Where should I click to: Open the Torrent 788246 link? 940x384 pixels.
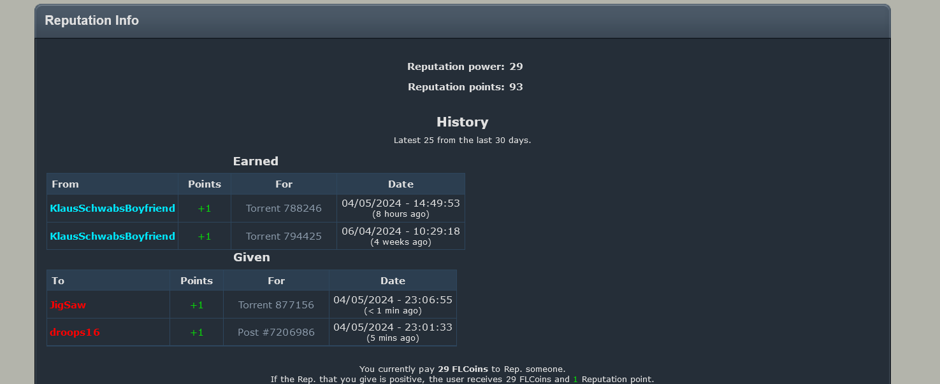(x=284, y=209)
